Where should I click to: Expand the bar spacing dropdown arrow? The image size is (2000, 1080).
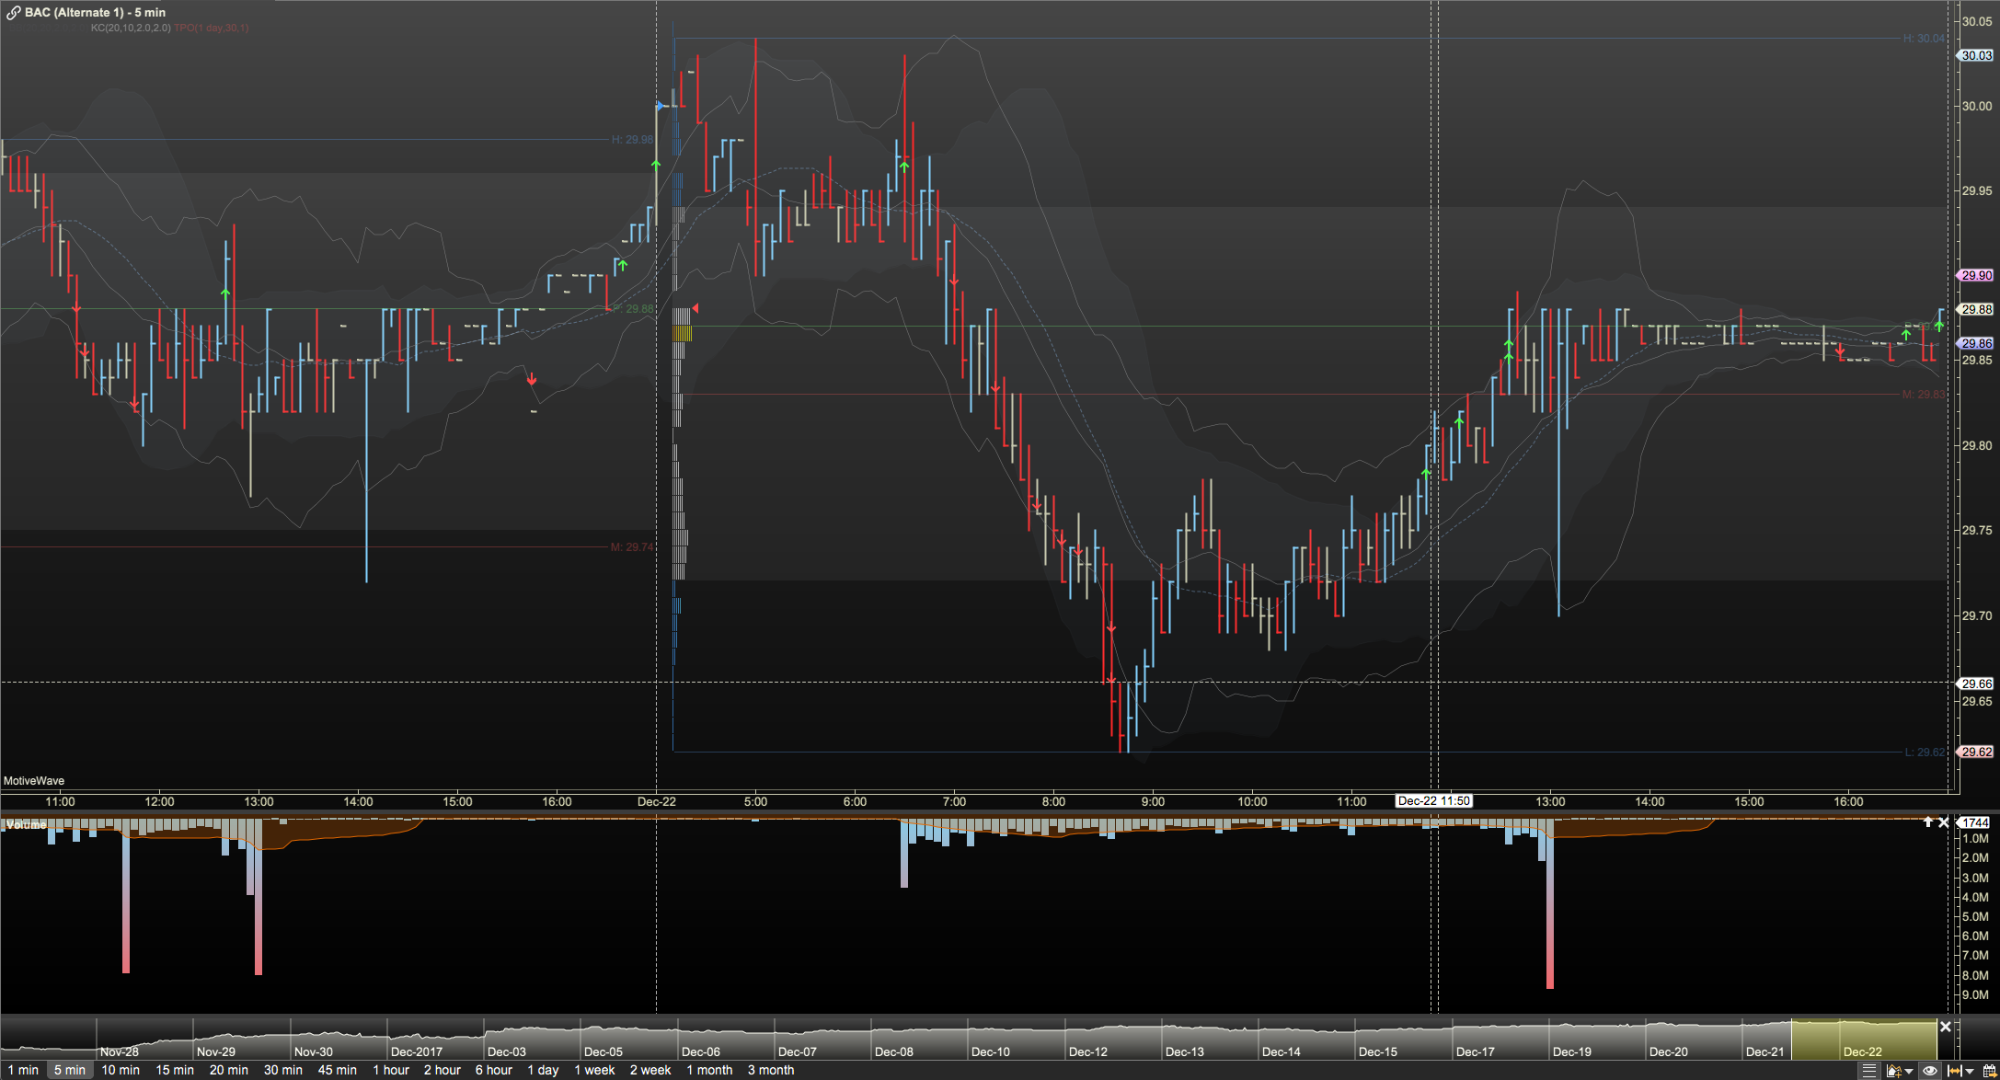click(x=1969, y=1072)
